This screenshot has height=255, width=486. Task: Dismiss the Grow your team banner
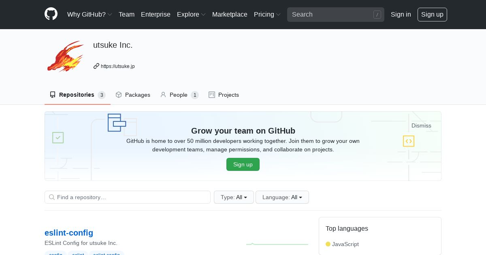click(x=421, y=125)
